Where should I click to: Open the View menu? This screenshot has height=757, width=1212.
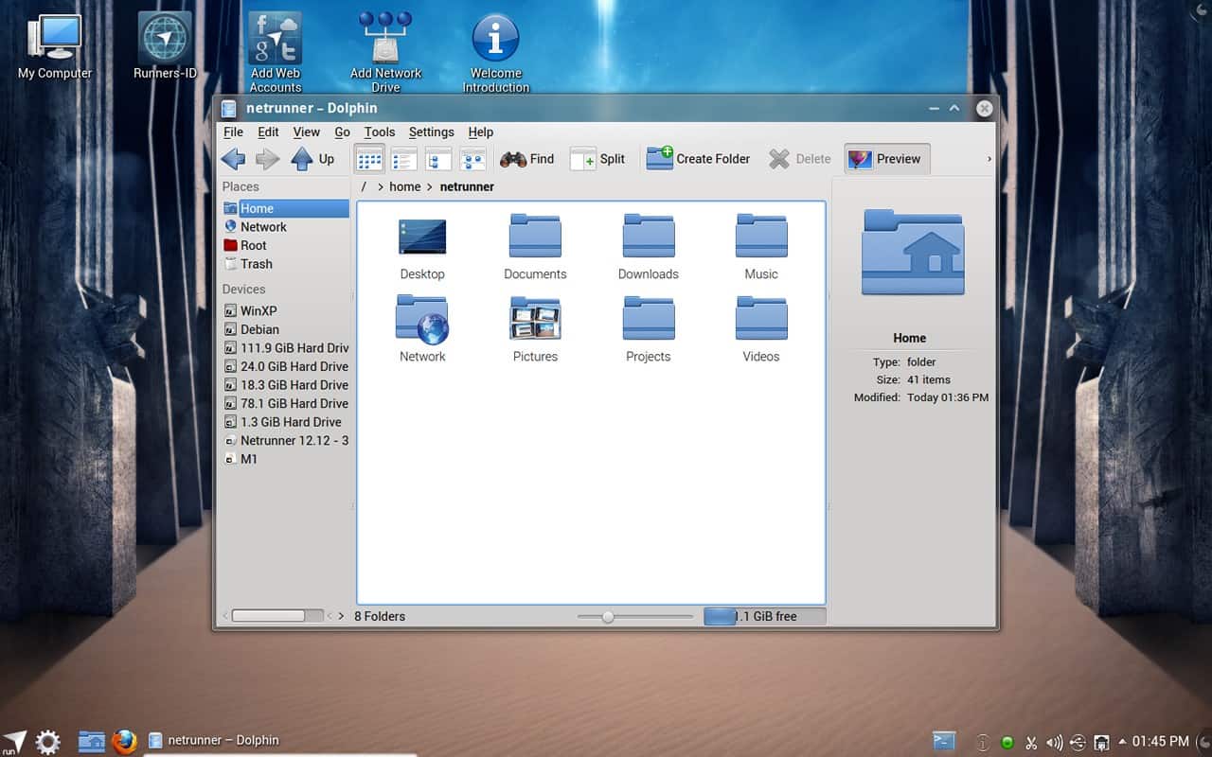(x=306, y=132)
